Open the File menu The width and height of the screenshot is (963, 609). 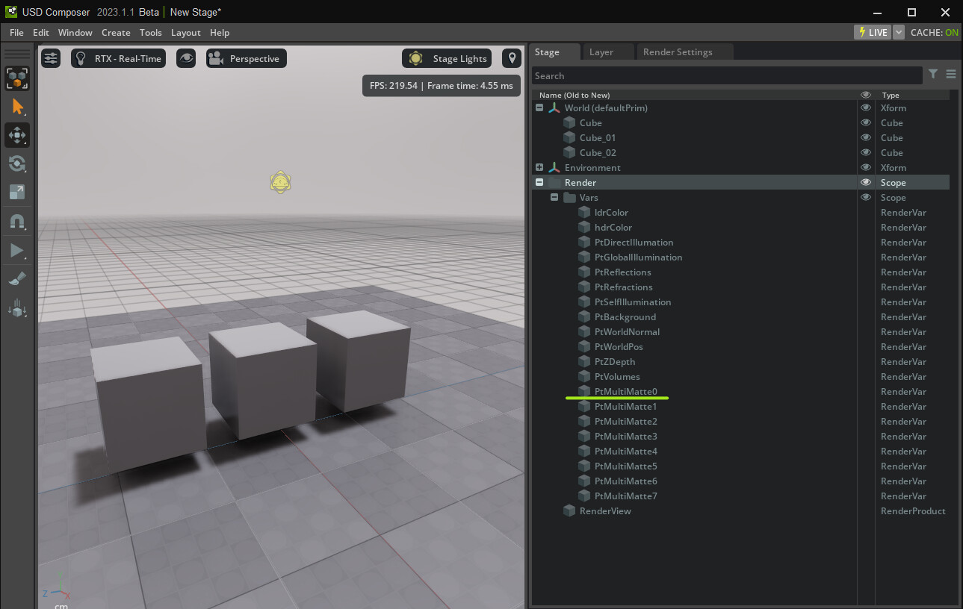16,32
